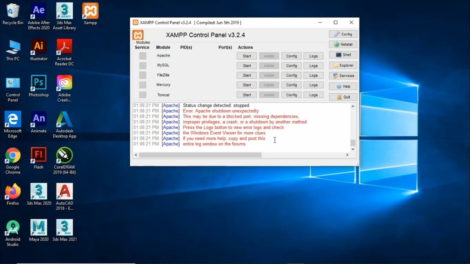
Task: Select the Photoshop desktop shortcut
Action: coord(39,87)
